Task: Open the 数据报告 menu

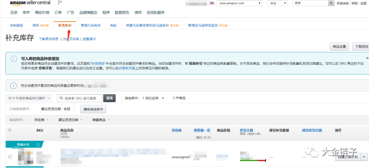Action: (122, 13)
